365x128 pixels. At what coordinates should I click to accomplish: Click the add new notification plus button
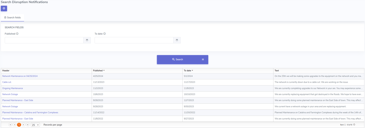point(4,8)
